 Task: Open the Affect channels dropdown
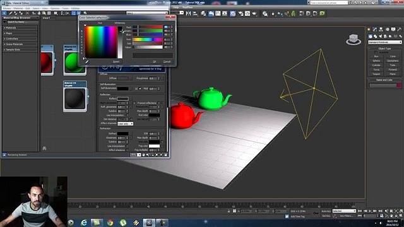(x=126, y=124)
